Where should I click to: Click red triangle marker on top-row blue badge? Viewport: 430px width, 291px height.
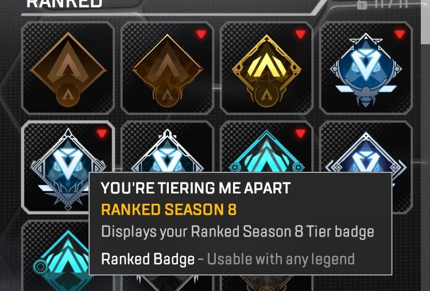pos(400,34)
